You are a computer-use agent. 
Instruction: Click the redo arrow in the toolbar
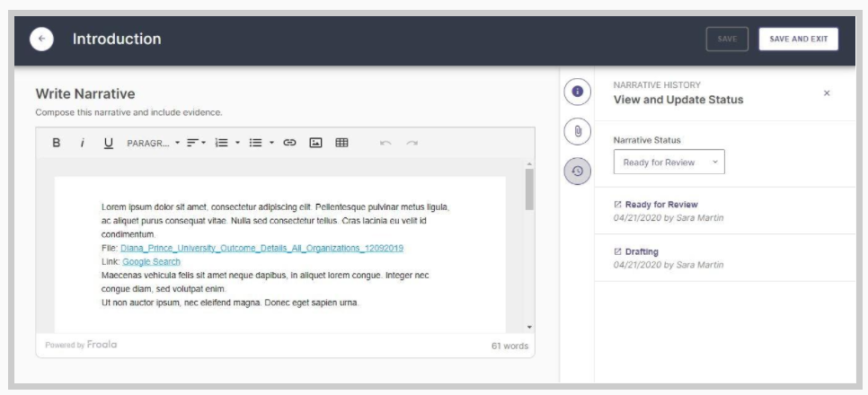tap(412, 143)
